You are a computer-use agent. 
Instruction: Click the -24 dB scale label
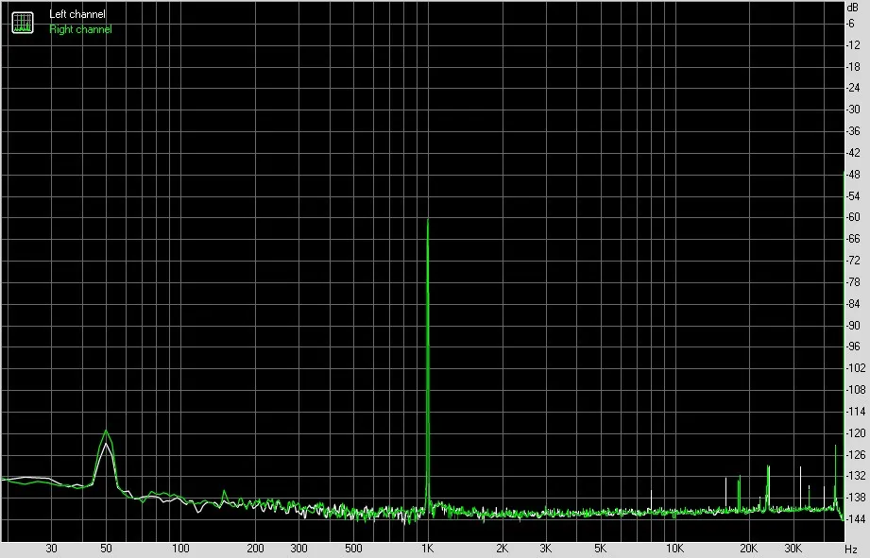[x=853, y=88]
